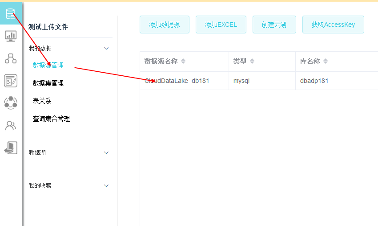Expand the 我的收藏 section chevron
378x226 pixels.
(106, 185)
